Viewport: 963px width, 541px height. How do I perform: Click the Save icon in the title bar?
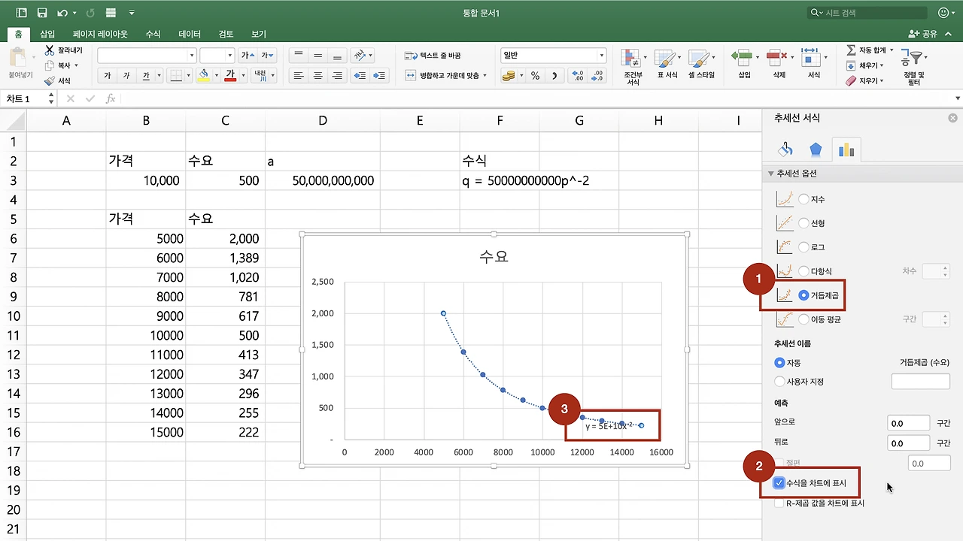[x=42, y=13]
